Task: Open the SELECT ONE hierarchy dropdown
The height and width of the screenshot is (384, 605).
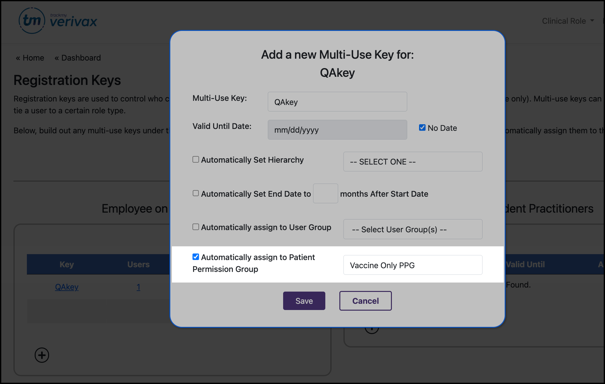Action: 412,161
